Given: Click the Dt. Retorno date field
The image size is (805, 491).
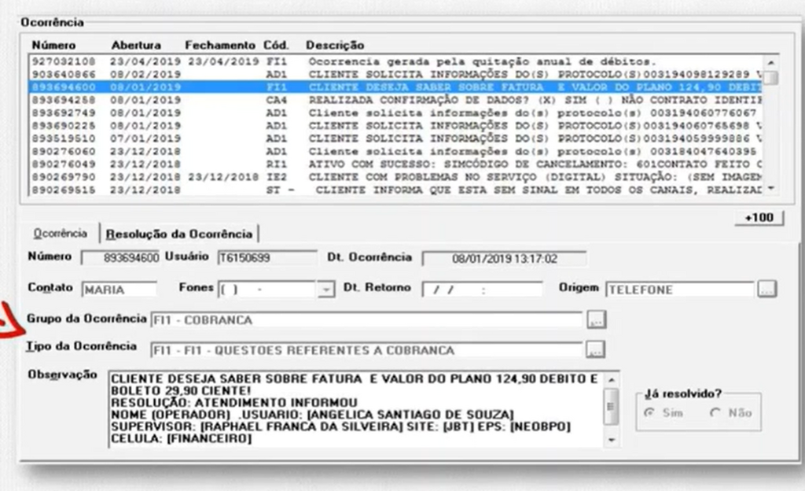Looking at the screenshot, I should point(482,290).
